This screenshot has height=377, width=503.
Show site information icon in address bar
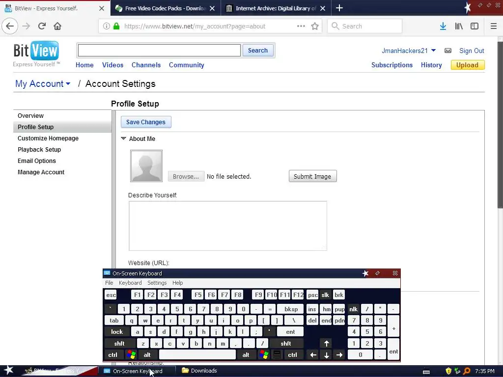[106, 27]
